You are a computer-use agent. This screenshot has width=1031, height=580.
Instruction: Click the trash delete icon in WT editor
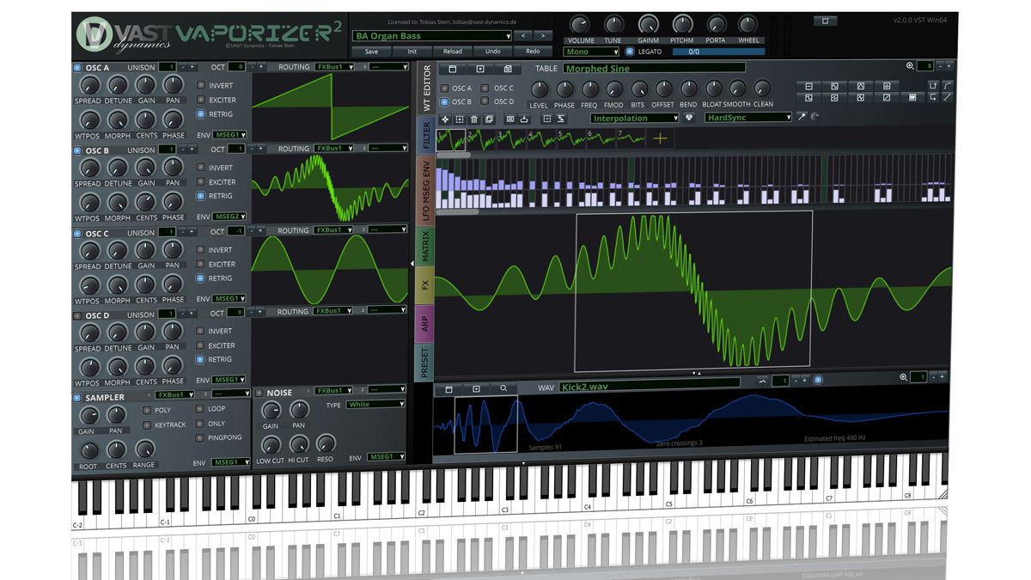474,119
